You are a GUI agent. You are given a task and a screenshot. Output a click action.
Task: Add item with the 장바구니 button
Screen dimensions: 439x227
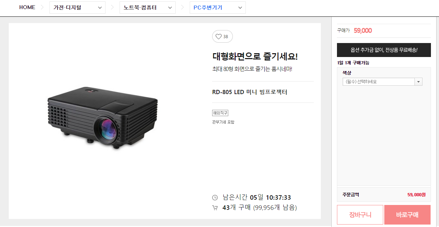pyautogui.click(x=360, y=215)
